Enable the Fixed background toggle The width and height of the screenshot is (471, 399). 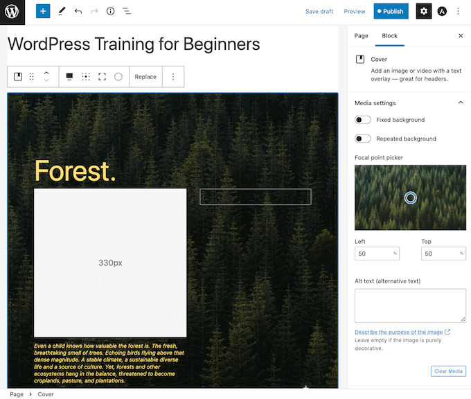point(362,120)
